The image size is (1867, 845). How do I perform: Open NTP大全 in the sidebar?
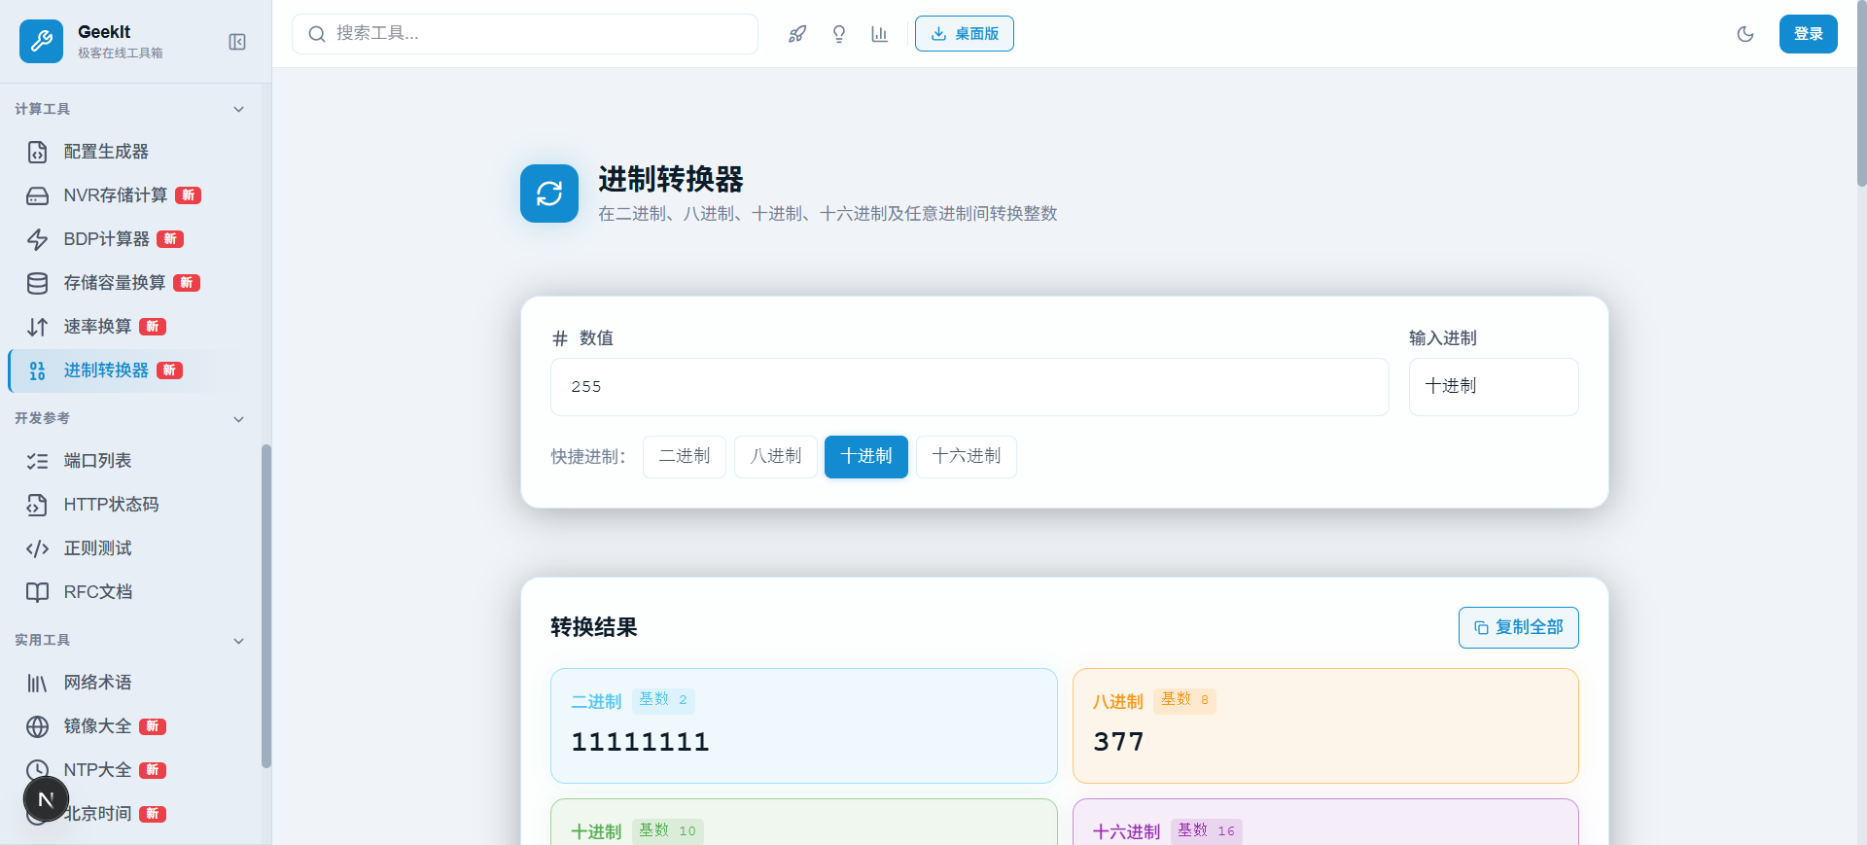coord(128,770)
